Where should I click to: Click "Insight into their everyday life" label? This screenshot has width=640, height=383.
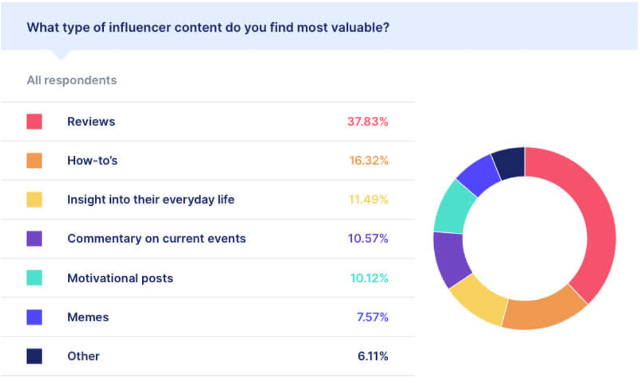click(x=151, y=199)
